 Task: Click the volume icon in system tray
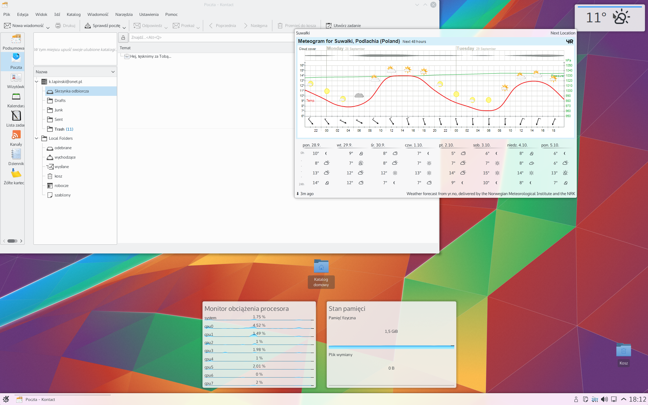coord(604,399)
